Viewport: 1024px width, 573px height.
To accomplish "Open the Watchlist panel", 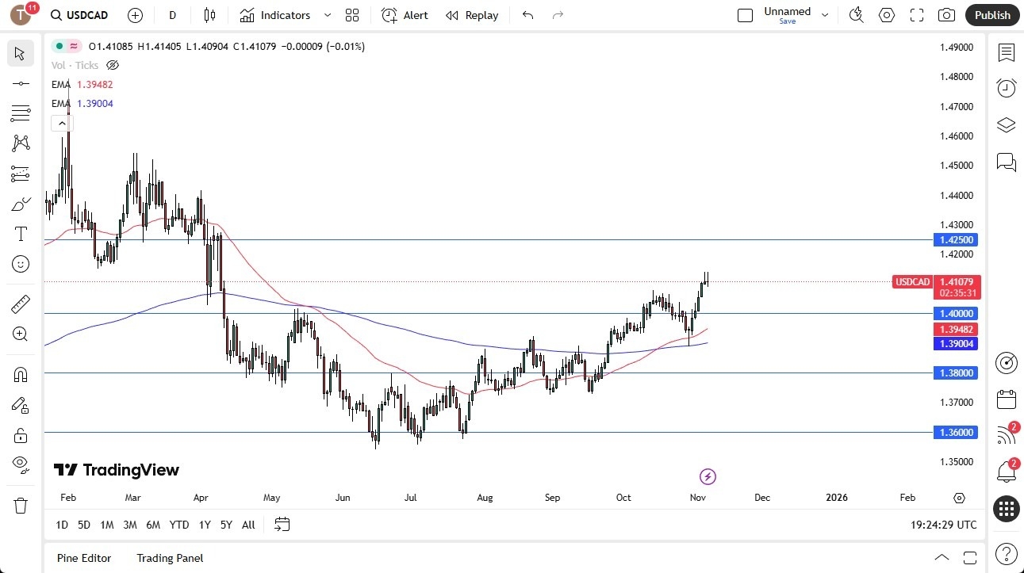I will pyautogui.click(x=1007, y=53).
